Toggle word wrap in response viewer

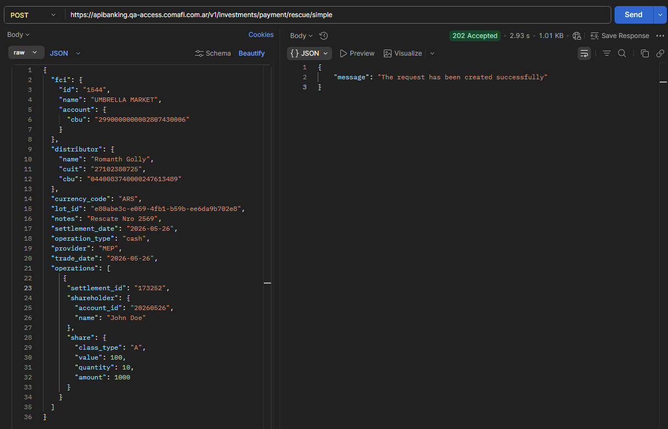[x=584, y=53]
